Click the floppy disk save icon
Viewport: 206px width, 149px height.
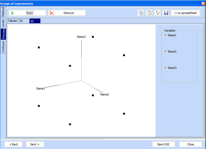click(x=166, y=13)
